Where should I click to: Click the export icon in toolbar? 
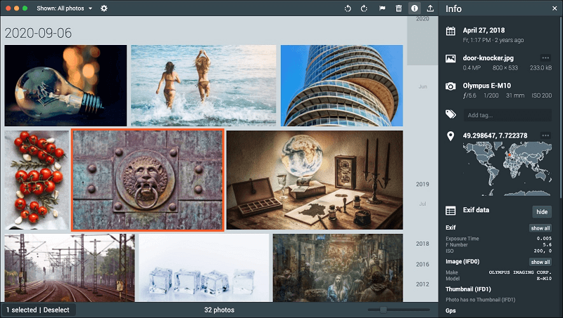click(x=430, y=8)
